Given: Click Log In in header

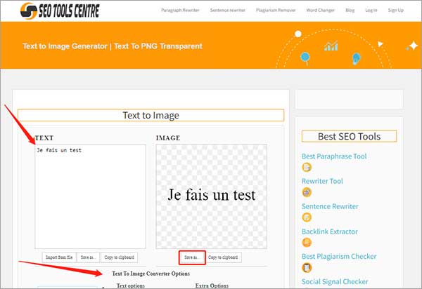Looking at the screenshot, I should coord(371,11).
